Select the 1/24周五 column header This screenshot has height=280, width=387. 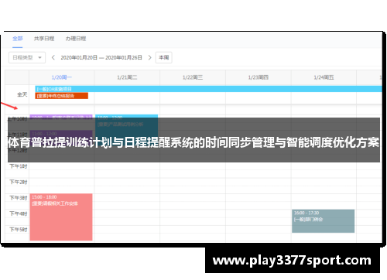(324, 77)
